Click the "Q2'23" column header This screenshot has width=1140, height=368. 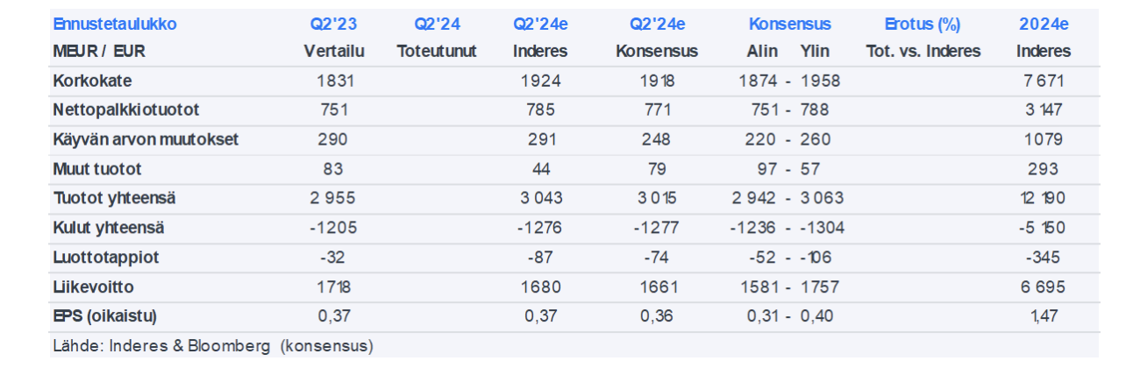[333, 25]
